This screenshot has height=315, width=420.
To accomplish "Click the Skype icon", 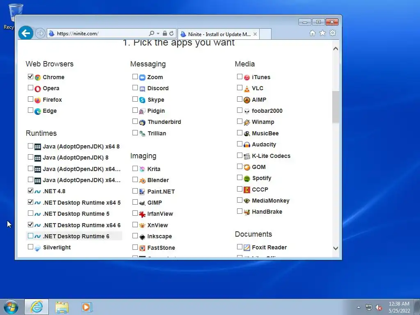I will 142,100.
